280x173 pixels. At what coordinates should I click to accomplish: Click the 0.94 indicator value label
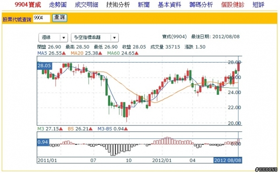[43, 142]
